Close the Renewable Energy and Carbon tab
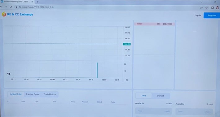The width and height of the screenshot is (220, 117). (x=32, y=2)
